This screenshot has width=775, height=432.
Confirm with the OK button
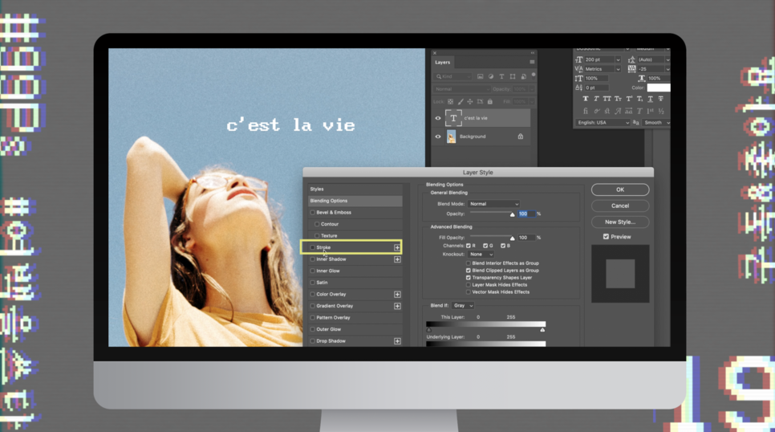620,190
